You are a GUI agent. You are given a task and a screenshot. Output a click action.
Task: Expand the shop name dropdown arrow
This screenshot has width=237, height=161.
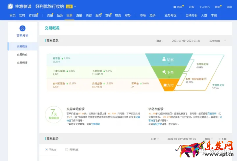(x=75, y=7)
